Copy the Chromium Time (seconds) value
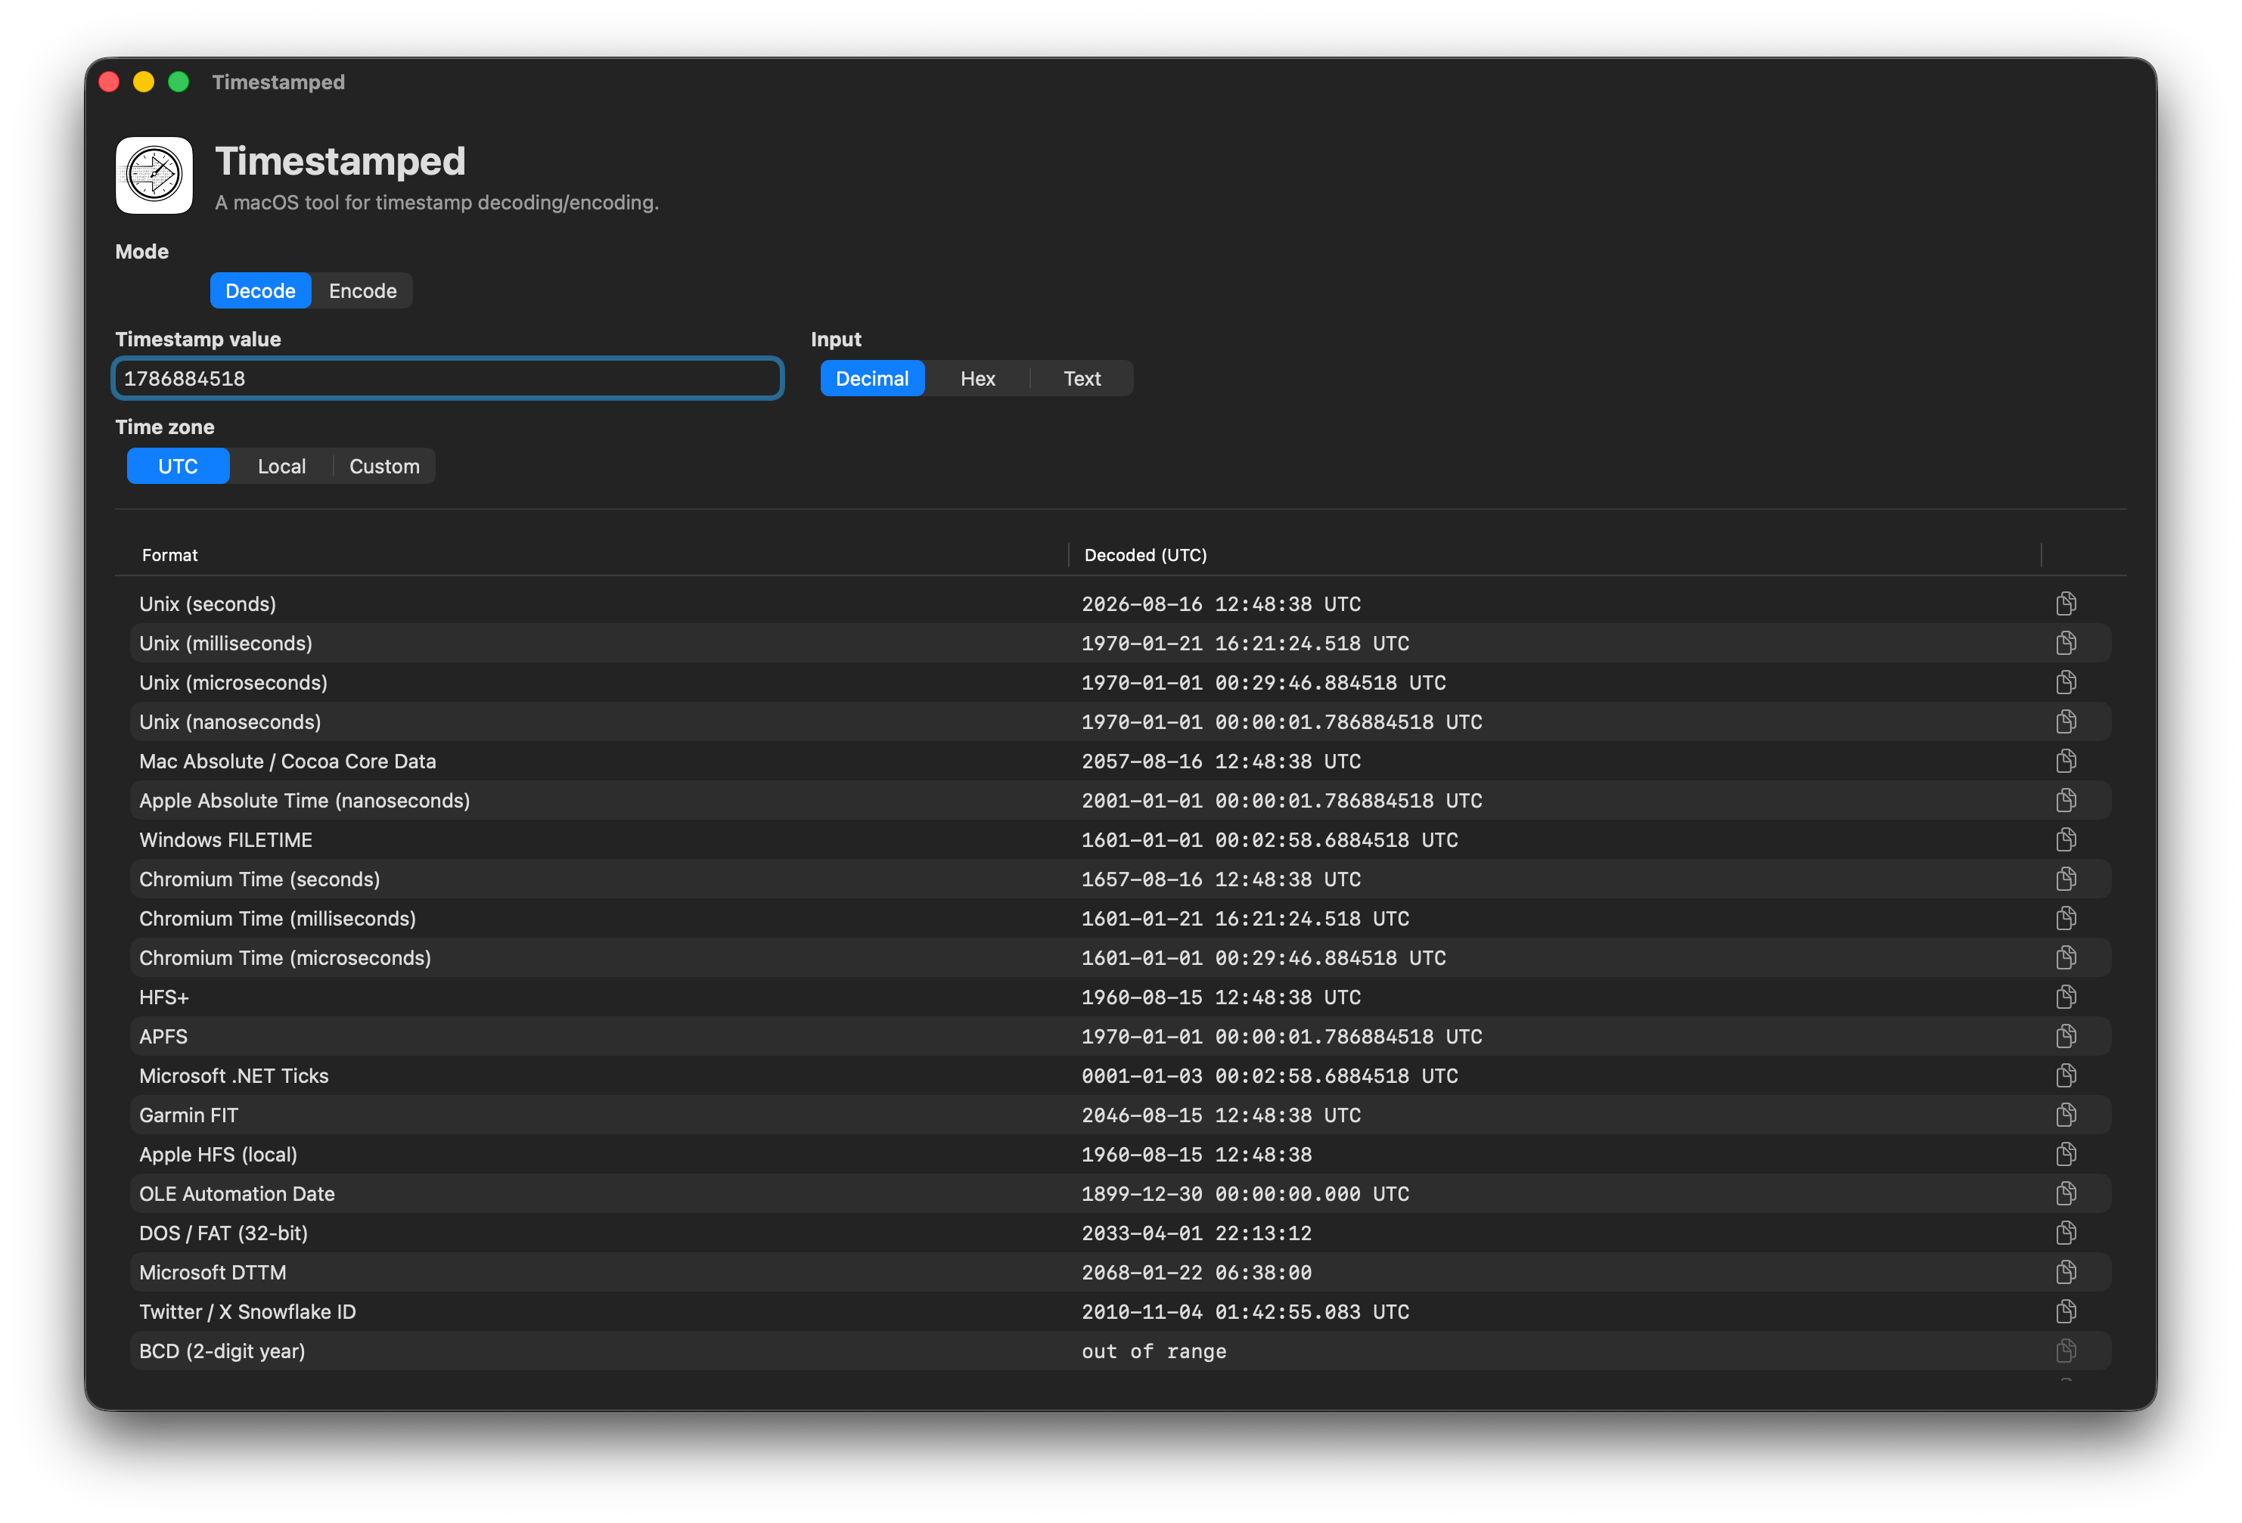The image size is (2242, 1523). (2066, 879)
